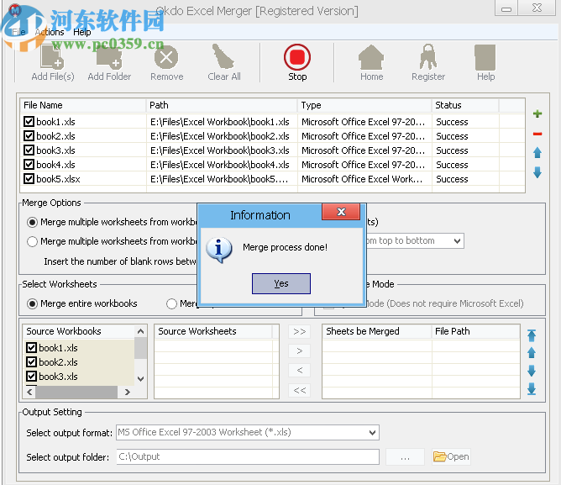Click the Source Worksheets column header
The width and height of the screenshot is (561, 485).
(x=213, y=331)
